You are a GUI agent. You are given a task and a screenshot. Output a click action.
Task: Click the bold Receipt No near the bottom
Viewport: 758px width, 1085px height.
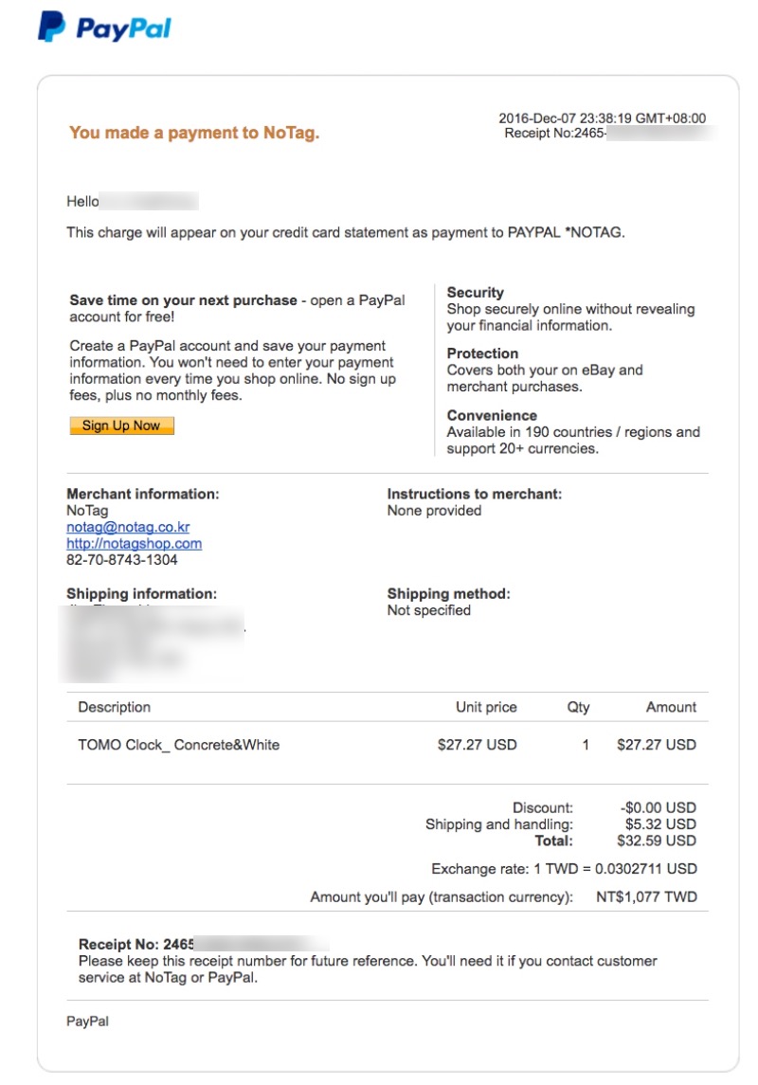(135, 945)
